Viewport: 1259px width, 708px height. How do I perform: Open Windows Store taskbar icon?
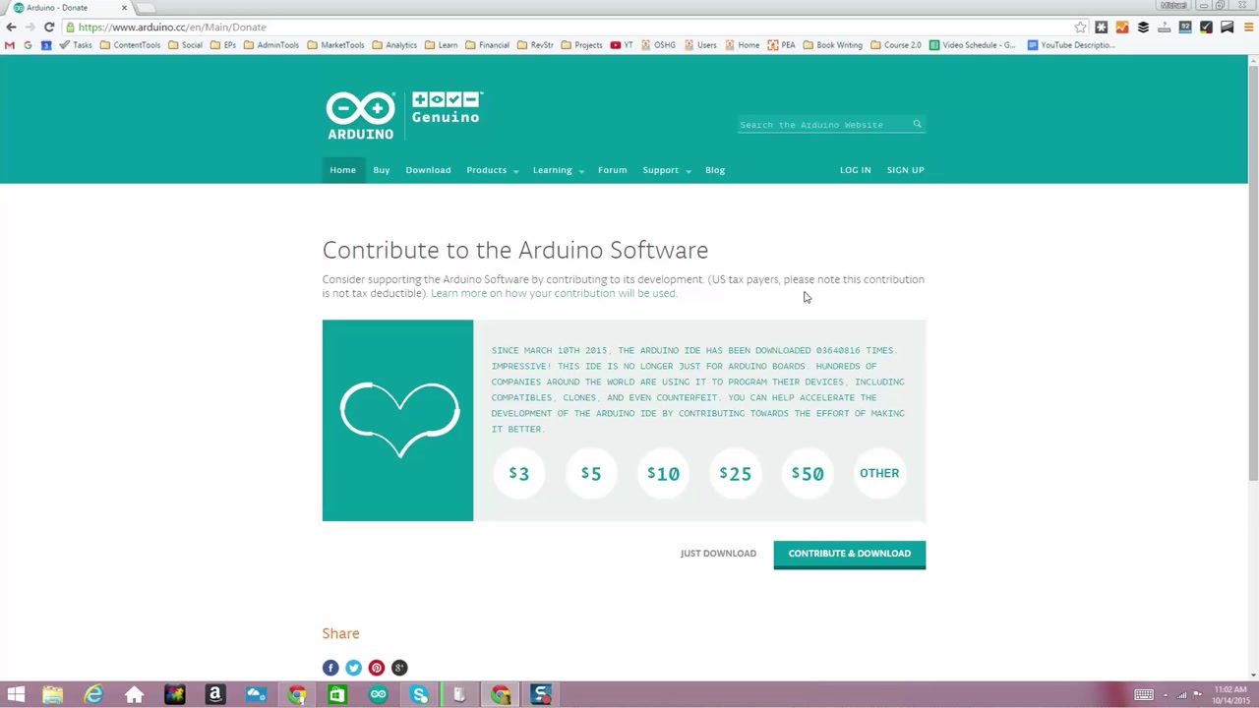(x=336, y=695)
